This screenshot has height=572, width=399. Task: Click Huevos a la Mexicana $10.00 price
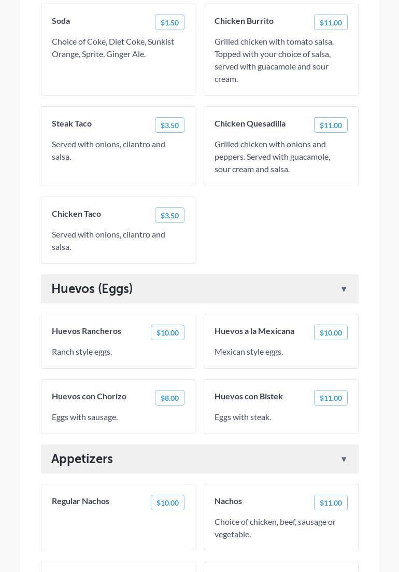point(331,332)
